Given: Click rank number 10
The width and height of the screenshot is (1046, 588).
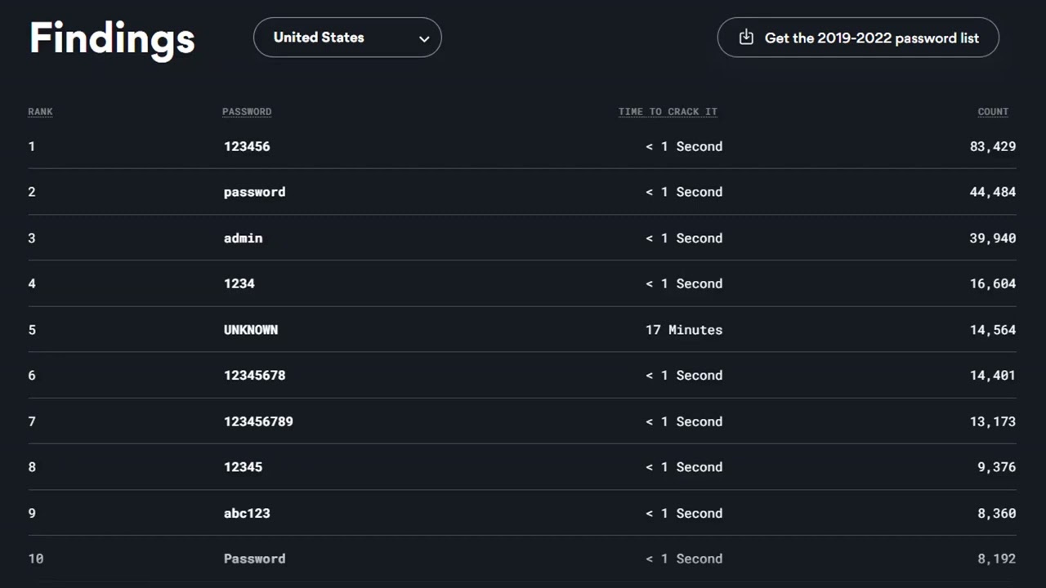Looking at the screenshot, I should point(36,559).
